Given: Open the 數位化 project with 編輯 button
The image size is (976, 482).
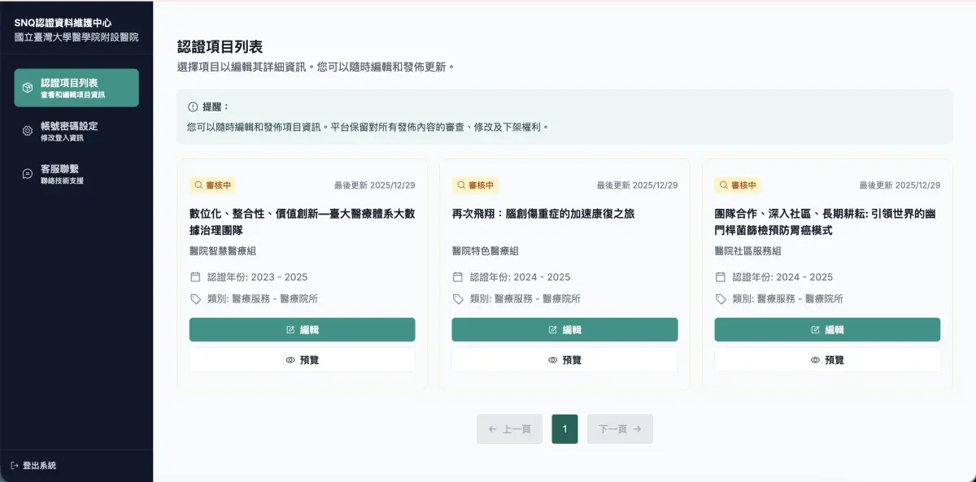Looking at the screenshot, I should tap(302, 329).
